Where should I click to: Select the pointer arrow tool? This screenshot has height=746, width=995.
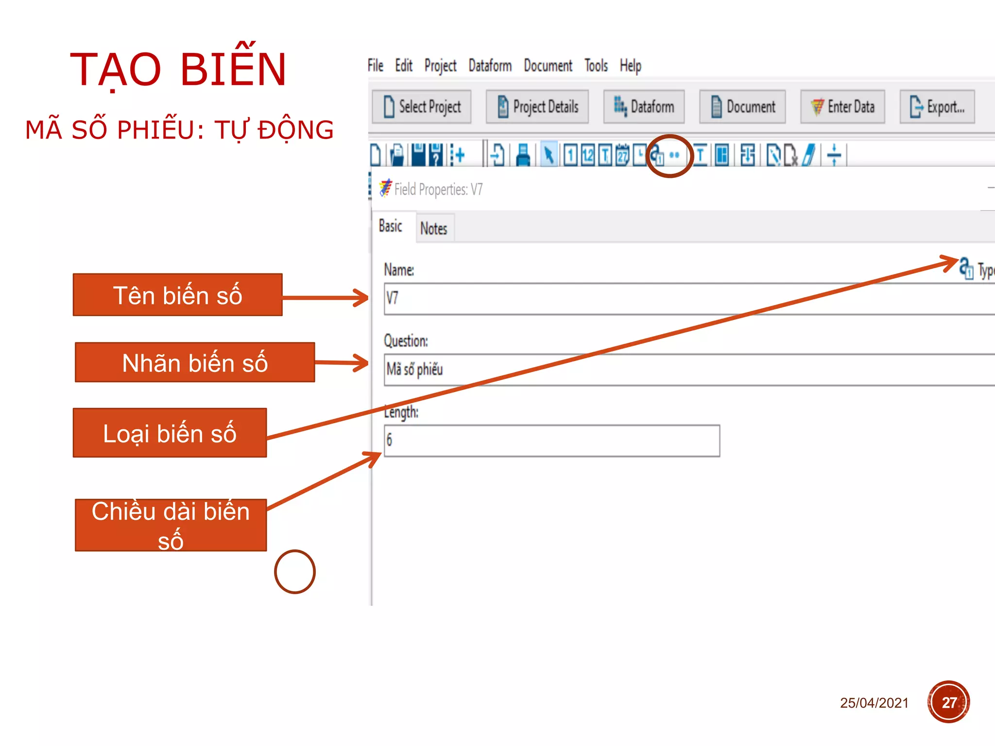point(549,155)
